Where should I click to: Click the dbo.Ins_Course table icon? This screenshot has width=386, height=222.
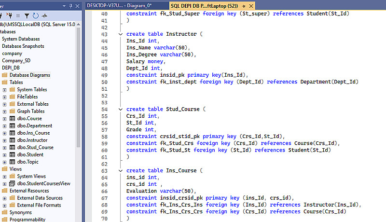(x=13, y=133)
